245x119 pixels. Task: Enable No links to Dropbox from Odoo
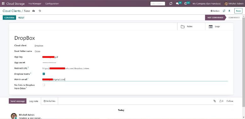coord(44,85)
